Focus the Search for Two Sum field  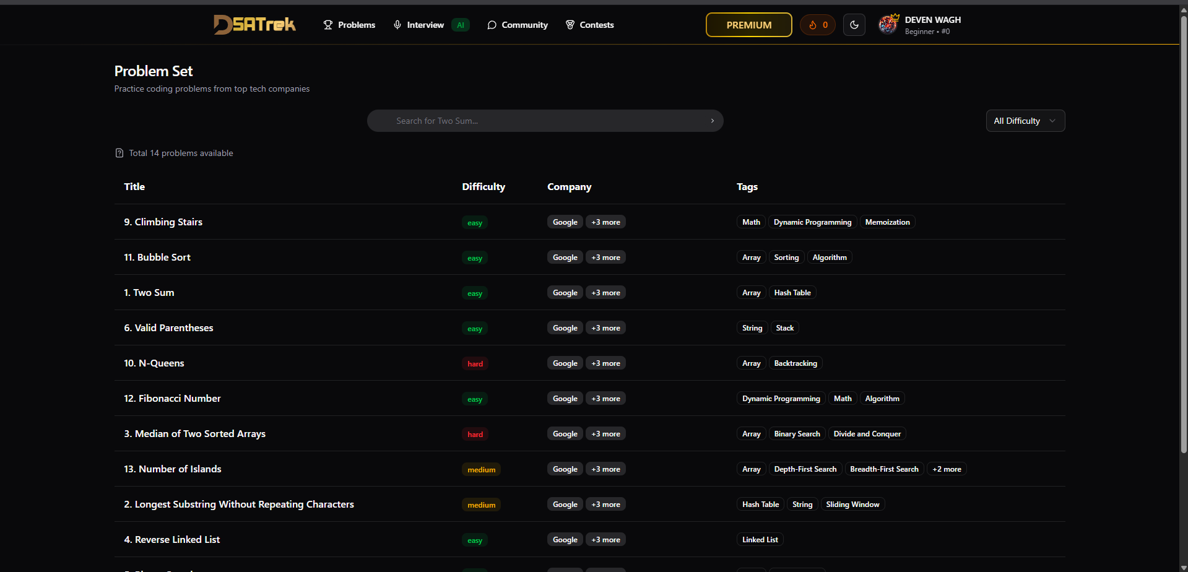545,121
